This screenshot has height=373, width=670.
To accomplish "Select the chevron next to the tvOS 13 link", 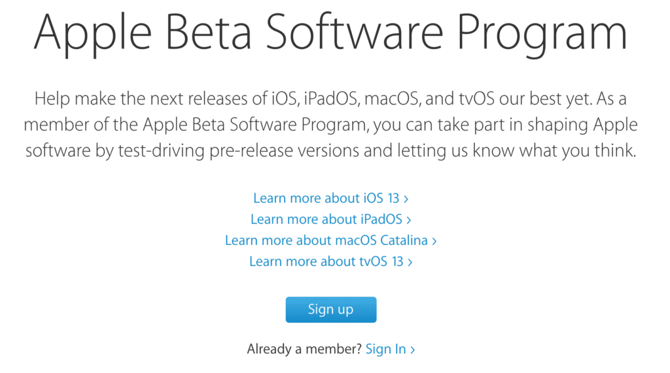I will pyautogui.click(x=410, y=263).
